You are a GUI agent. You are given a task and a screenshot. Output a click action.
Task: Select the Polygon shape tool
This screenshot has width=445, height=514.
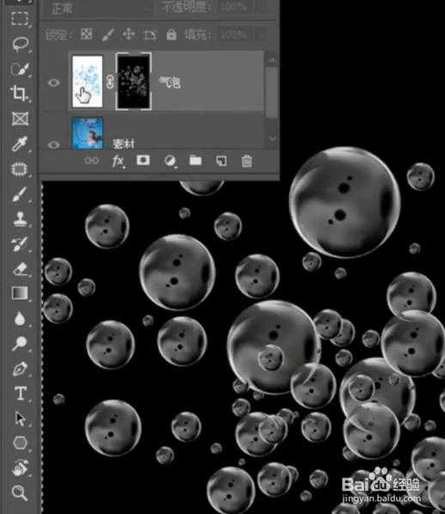pos(20,443)
